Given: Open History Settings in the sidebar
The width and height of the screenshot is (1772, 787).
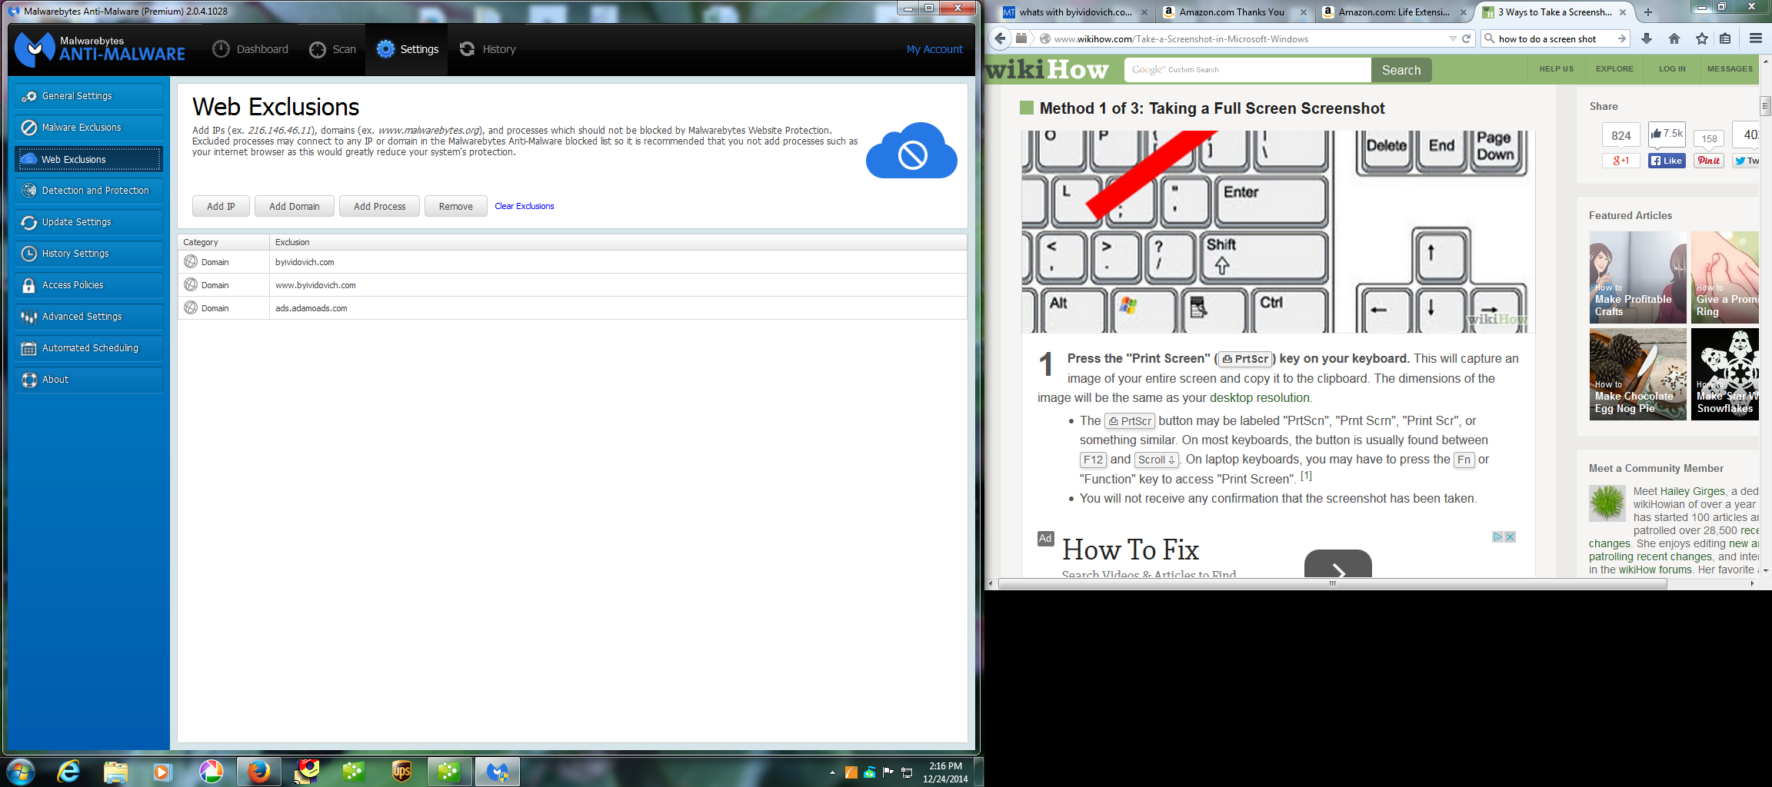Looking at the screenshot, I should (x=88, y=254).
